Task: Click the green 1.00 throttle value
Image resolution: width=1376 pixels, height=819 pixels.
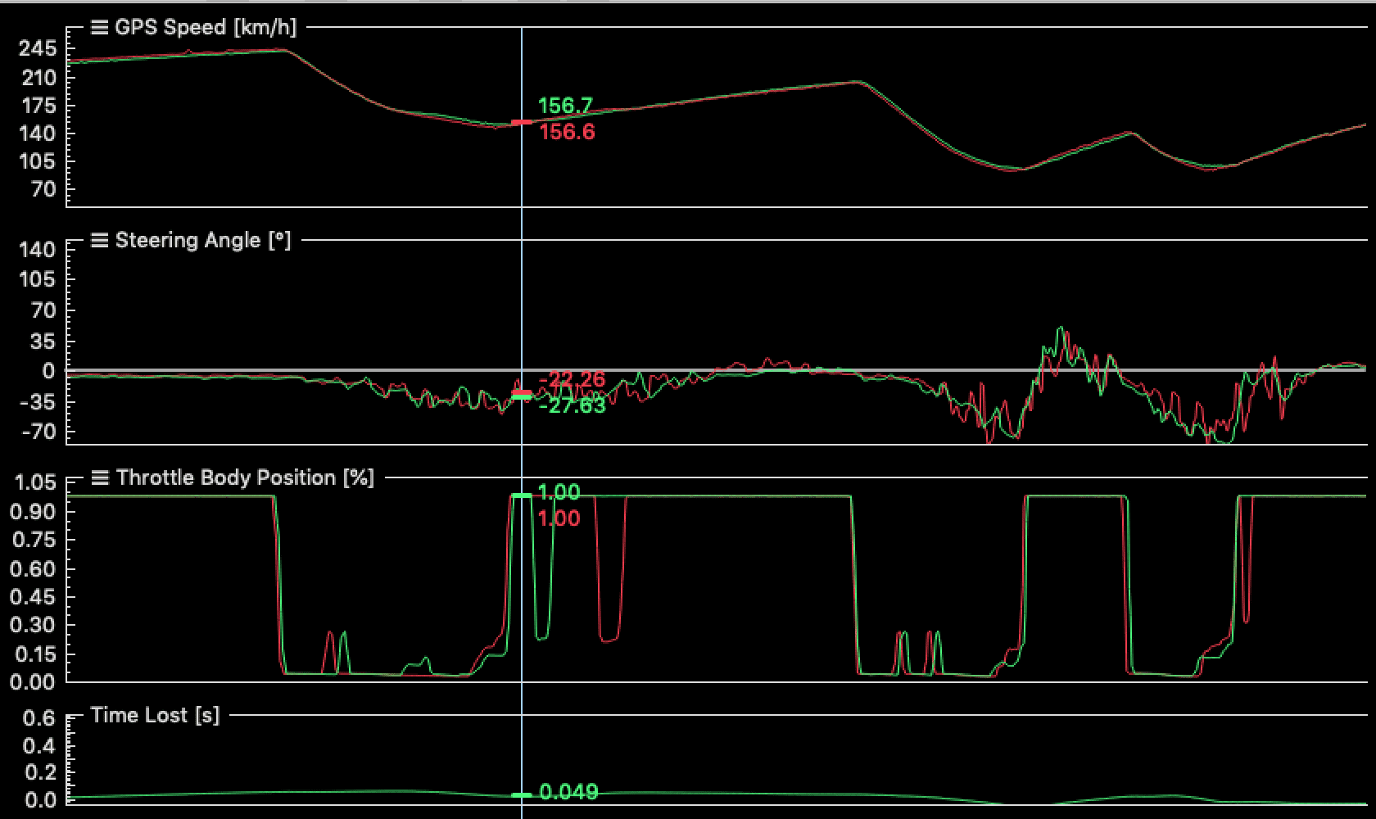Action: (x=559, y=493)
